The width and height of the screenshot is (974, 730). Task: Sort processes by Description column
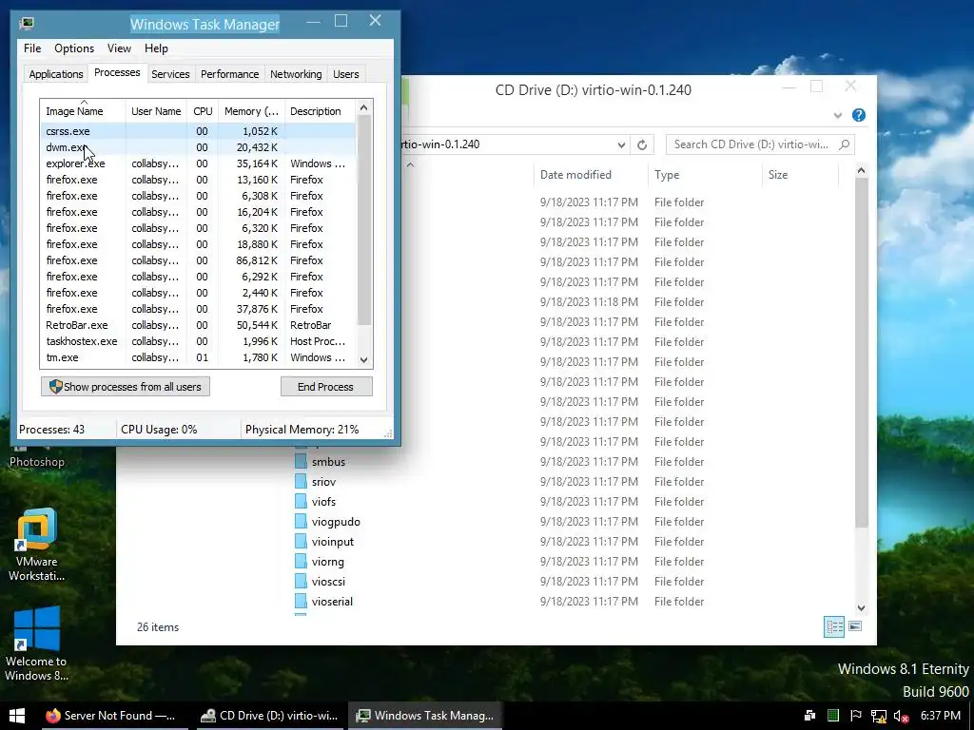[320, 111]
